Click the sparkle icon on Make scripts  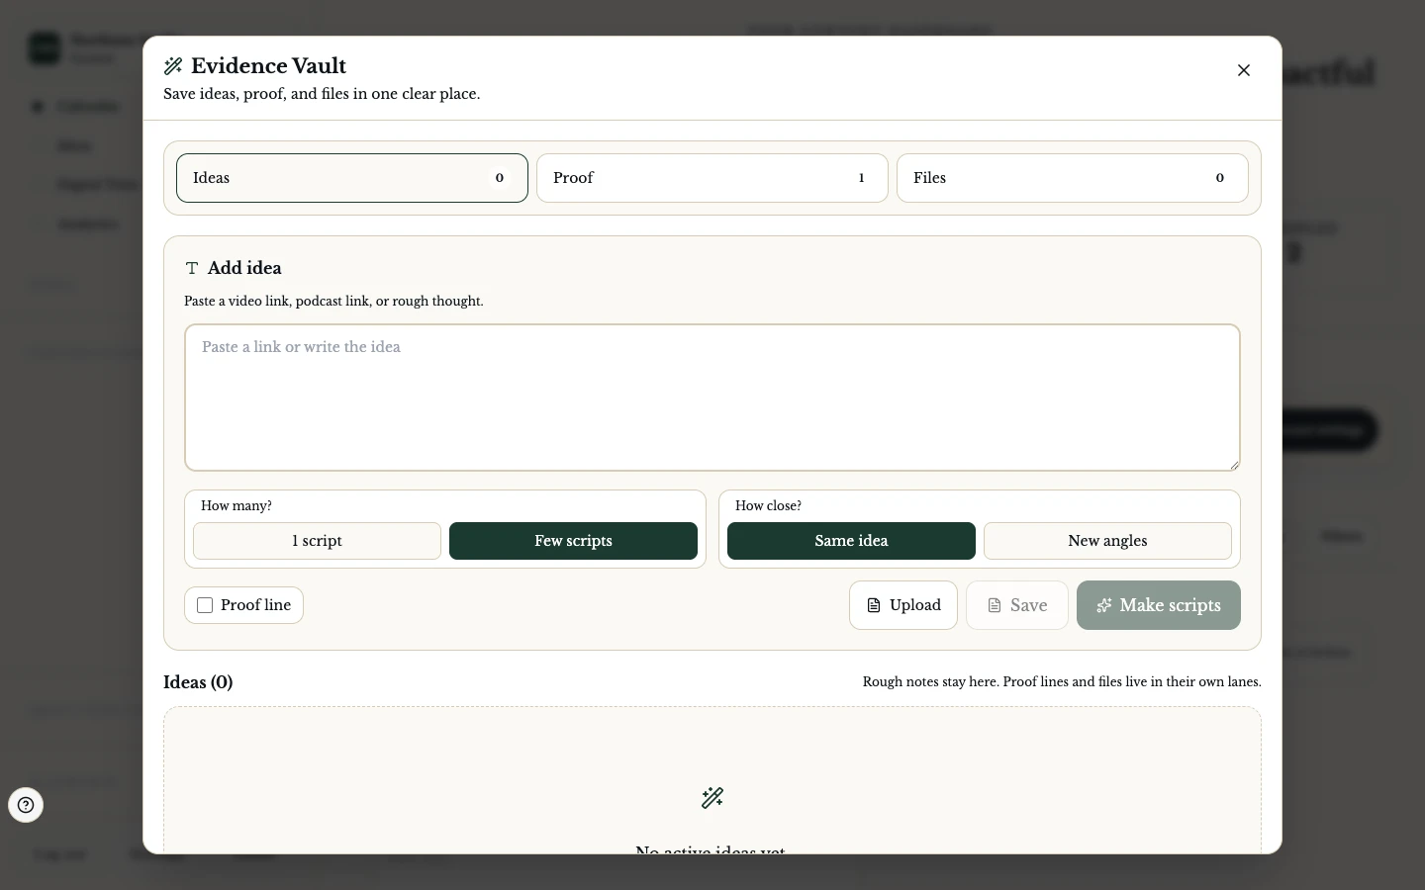(1104, 605)
